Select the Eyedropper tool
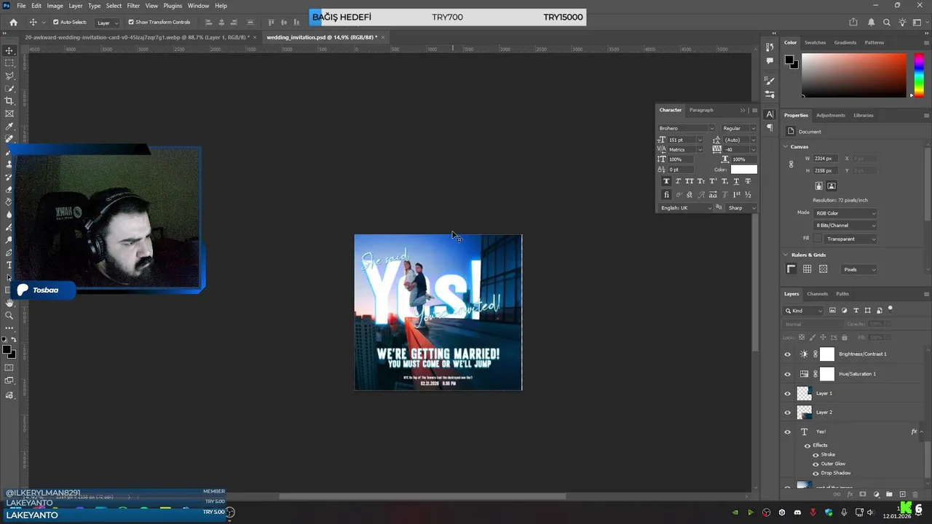The height and width of the screenshot is (524, 932). [9, 127]
